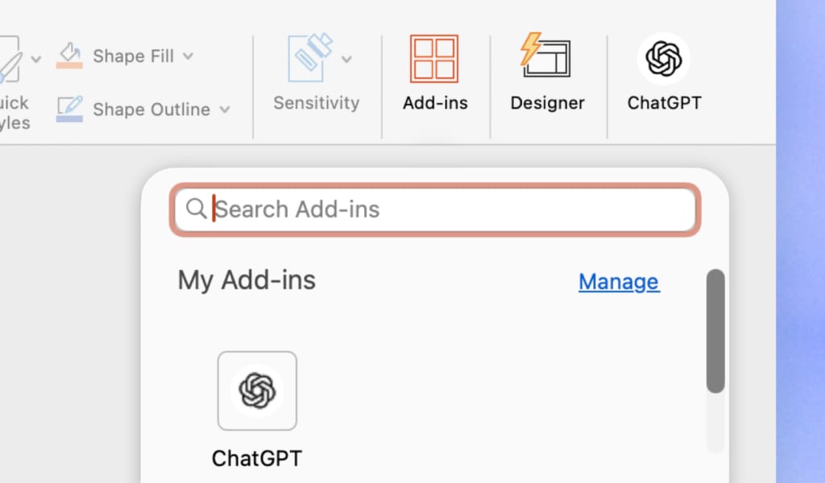Click the My Add-ins heading
Viewport: 825px width, 483px height.
(247, 280)
